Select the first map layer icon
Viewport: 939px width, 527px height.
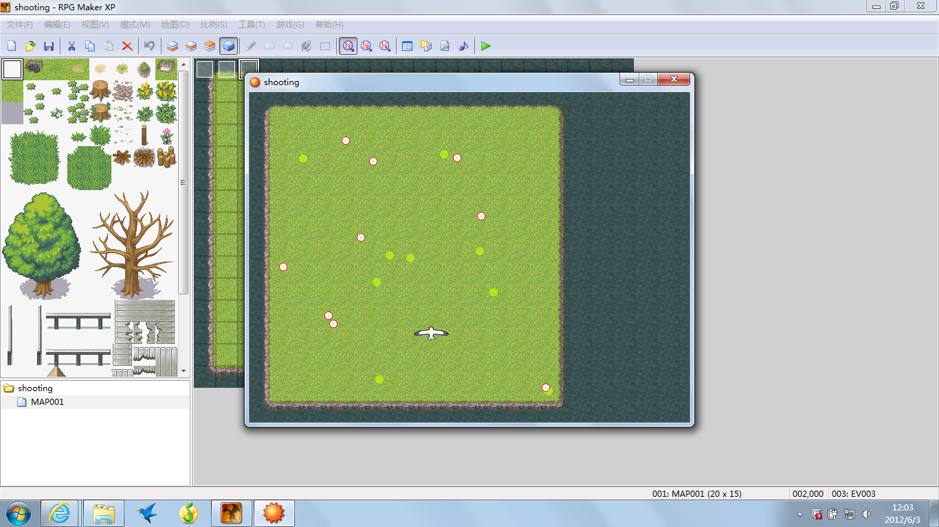173,46
